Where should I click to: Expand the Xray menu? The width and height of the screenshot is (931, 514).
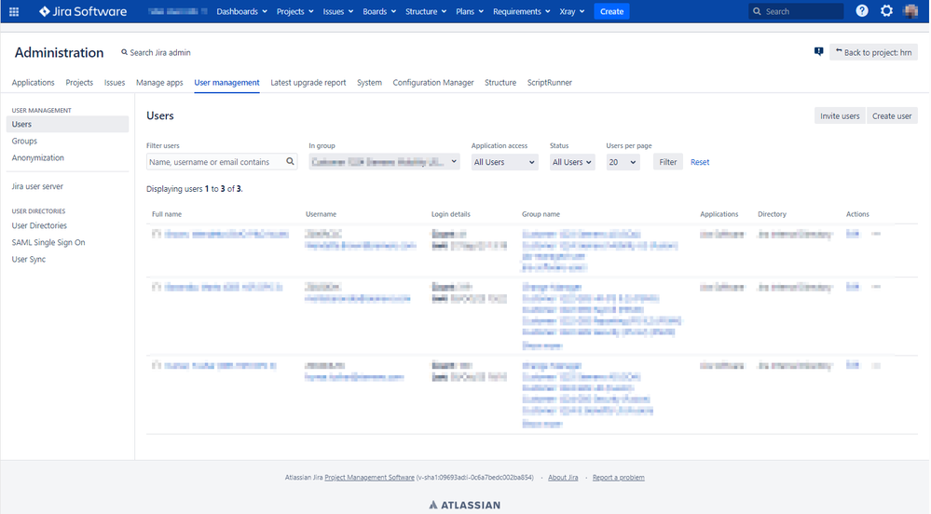pos(572,11)
